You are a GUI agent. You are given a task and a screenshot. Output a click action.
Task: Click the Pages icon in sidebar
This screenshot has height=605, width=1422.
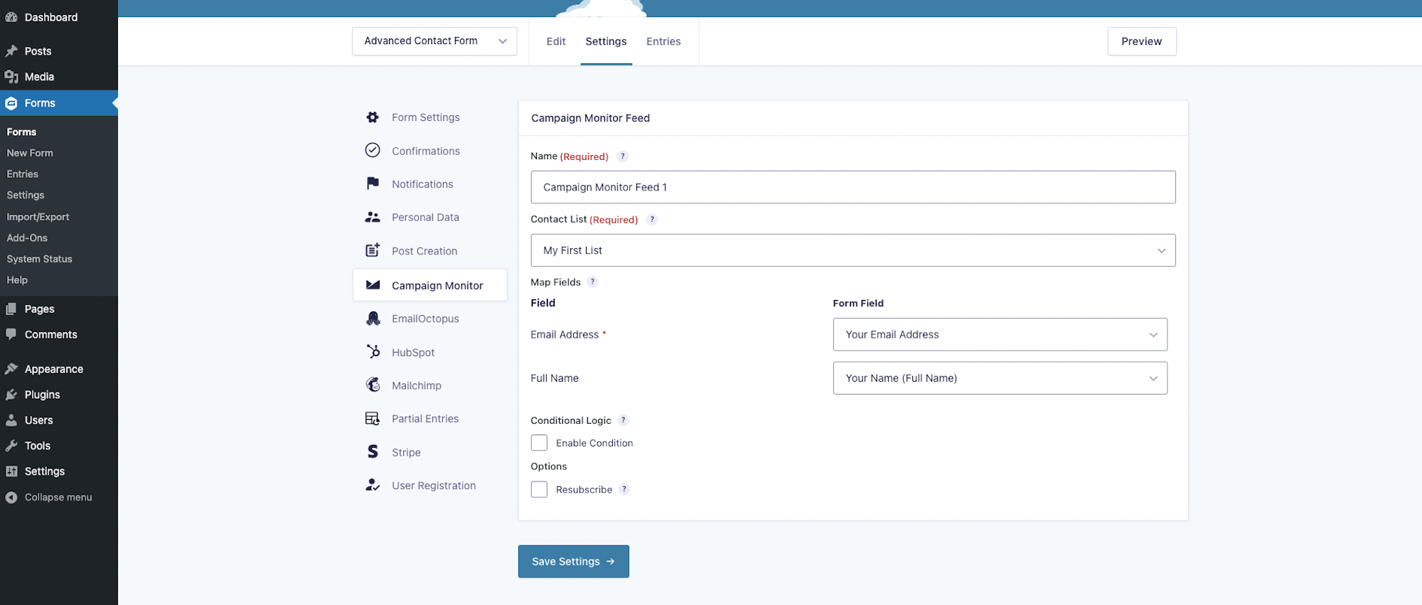point(11,309)
